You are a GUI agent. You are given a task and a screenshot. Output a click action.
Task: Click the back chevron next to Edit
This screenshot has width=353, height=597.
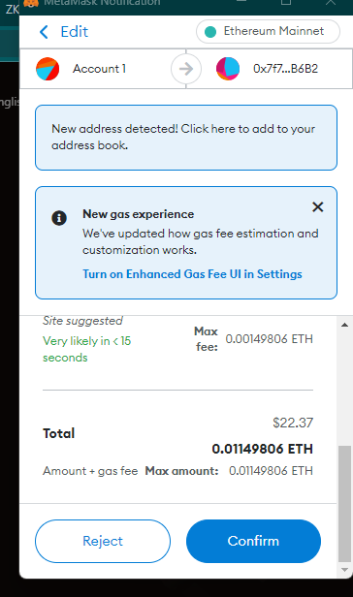pos(44,32)
